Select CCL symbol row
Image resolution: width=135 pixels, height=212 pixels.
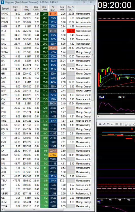(x=46, y=56)
